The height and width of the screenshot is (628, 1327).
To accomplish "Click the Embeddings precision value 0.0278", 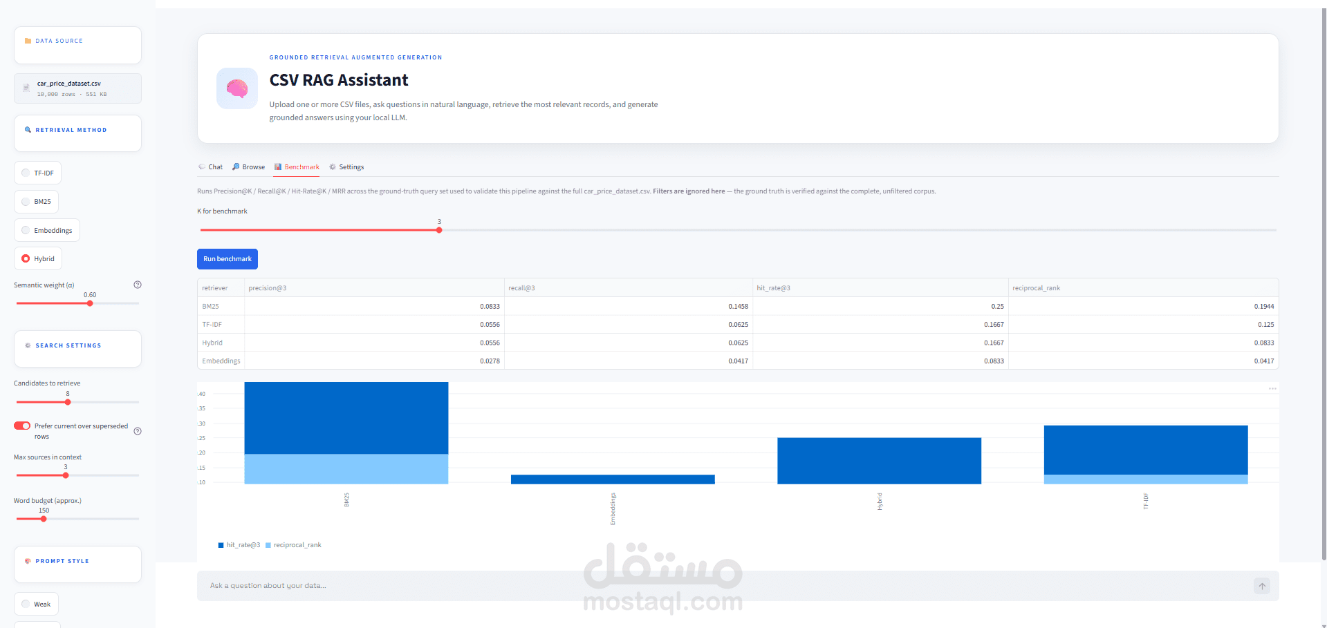I will [490, 361].
